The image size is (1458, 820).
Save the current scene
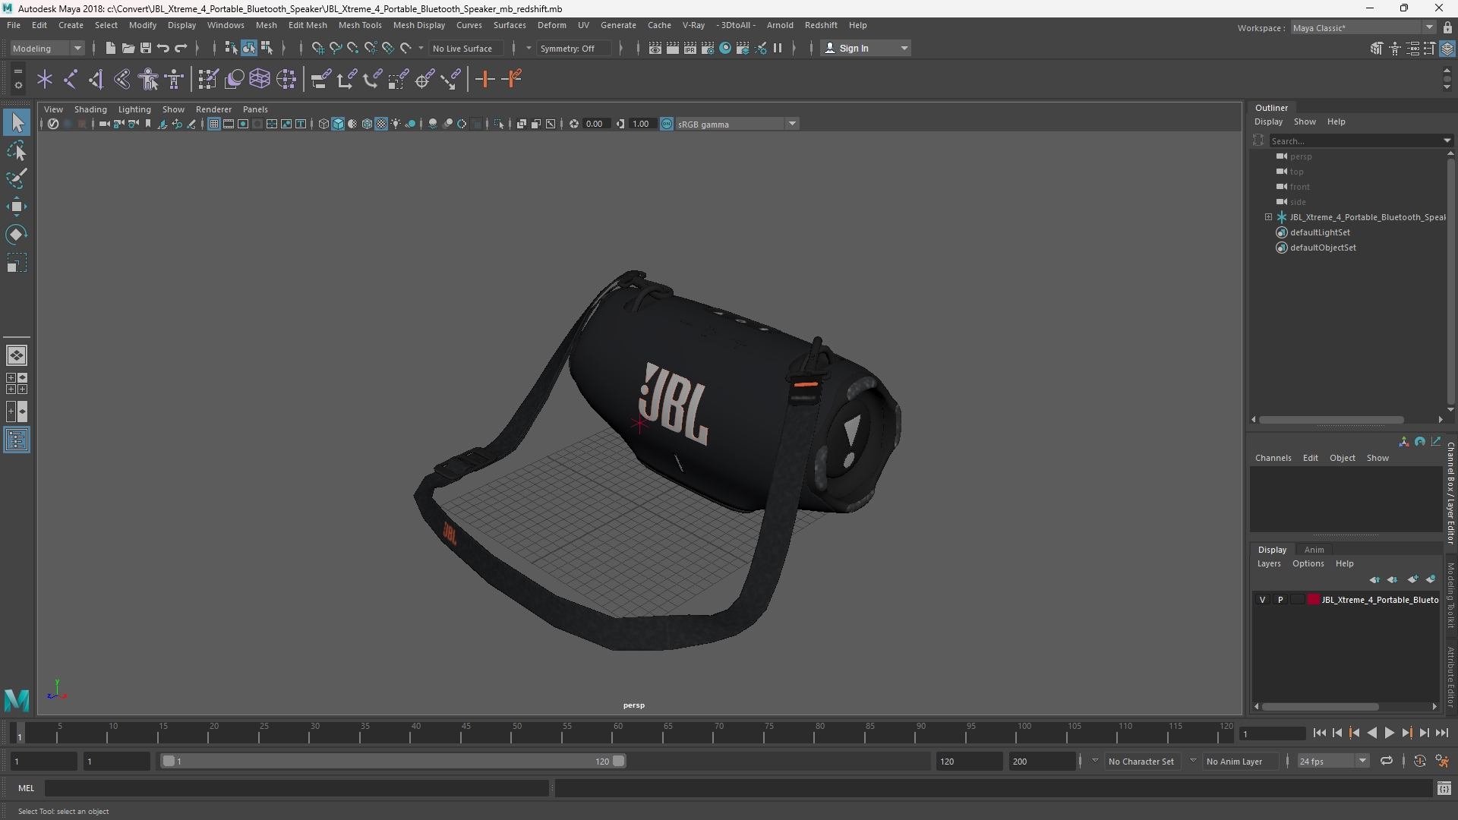(x=146, y=48)
